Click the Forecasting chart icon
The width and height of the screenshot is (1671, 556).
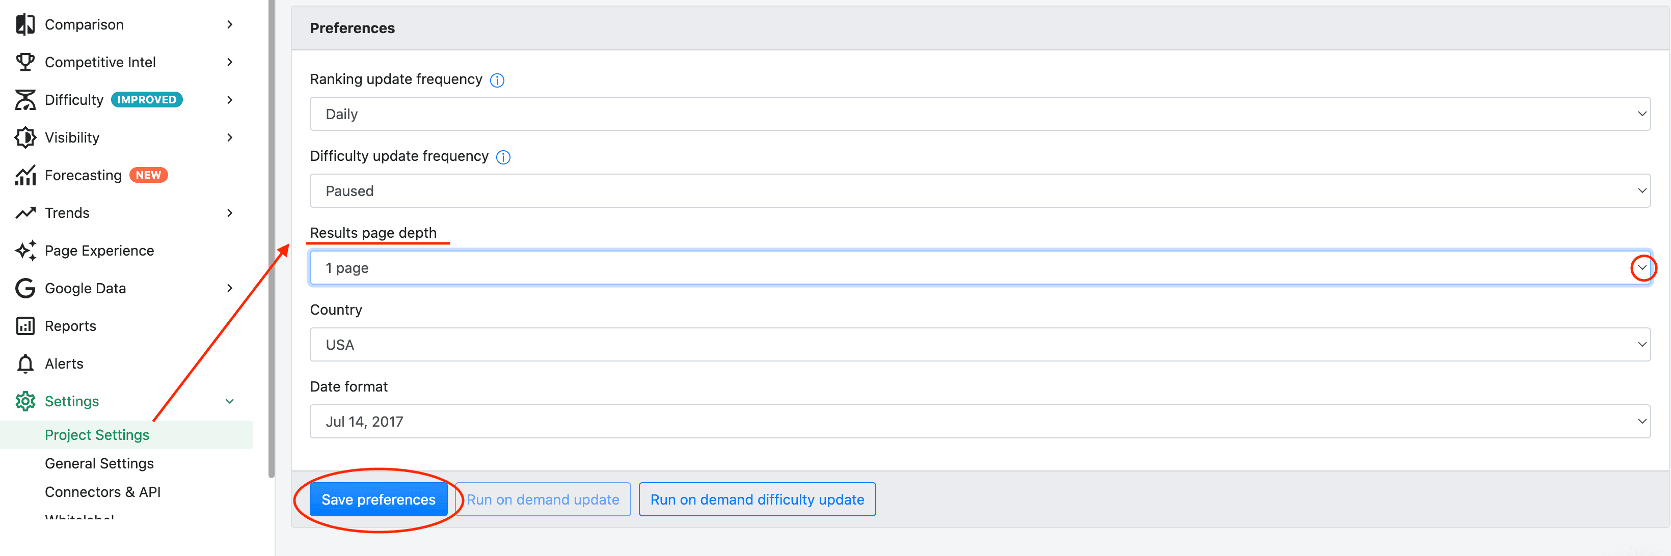pyautogui.click(x=25, y=175)
